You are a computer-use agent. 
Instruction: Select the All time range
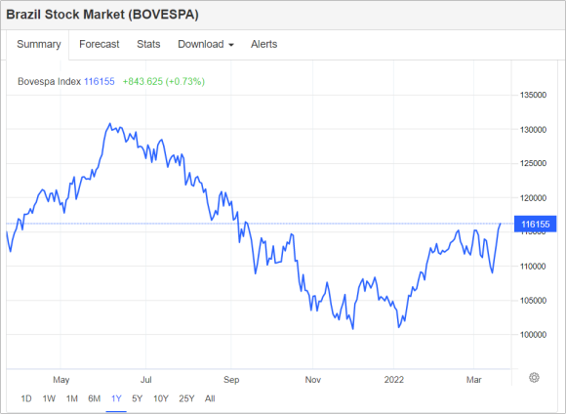(210, 398)
